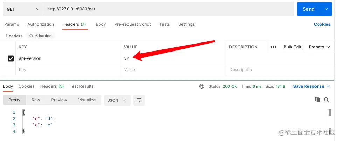Open the Send button dropdown arrow
340x141 pixels.
point(326,9)
